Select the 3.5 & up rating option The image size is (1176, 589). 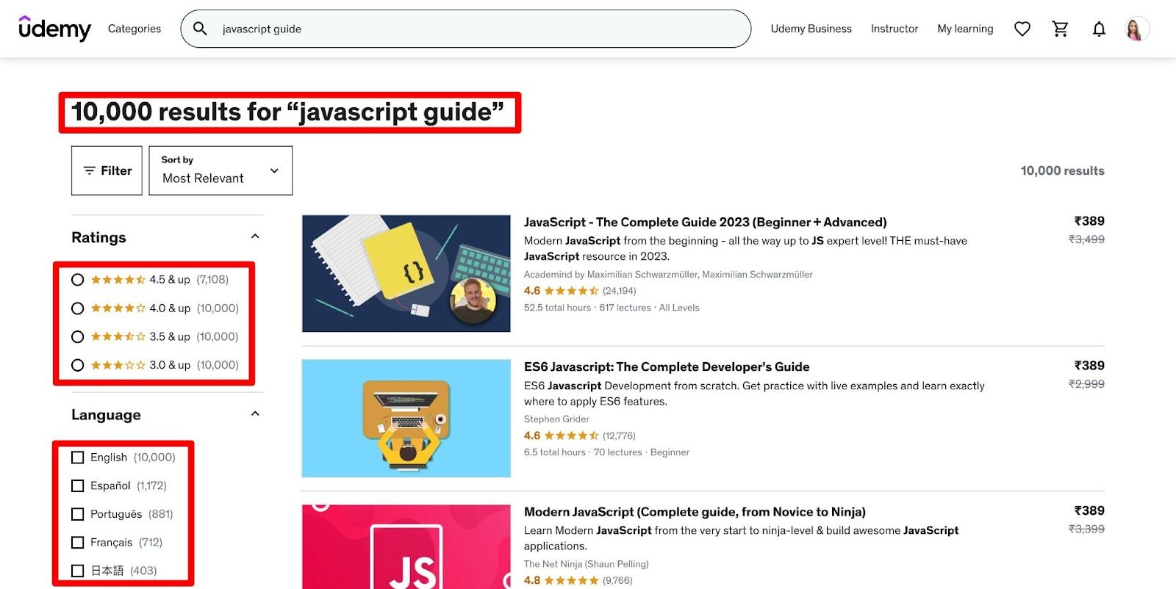77,337
